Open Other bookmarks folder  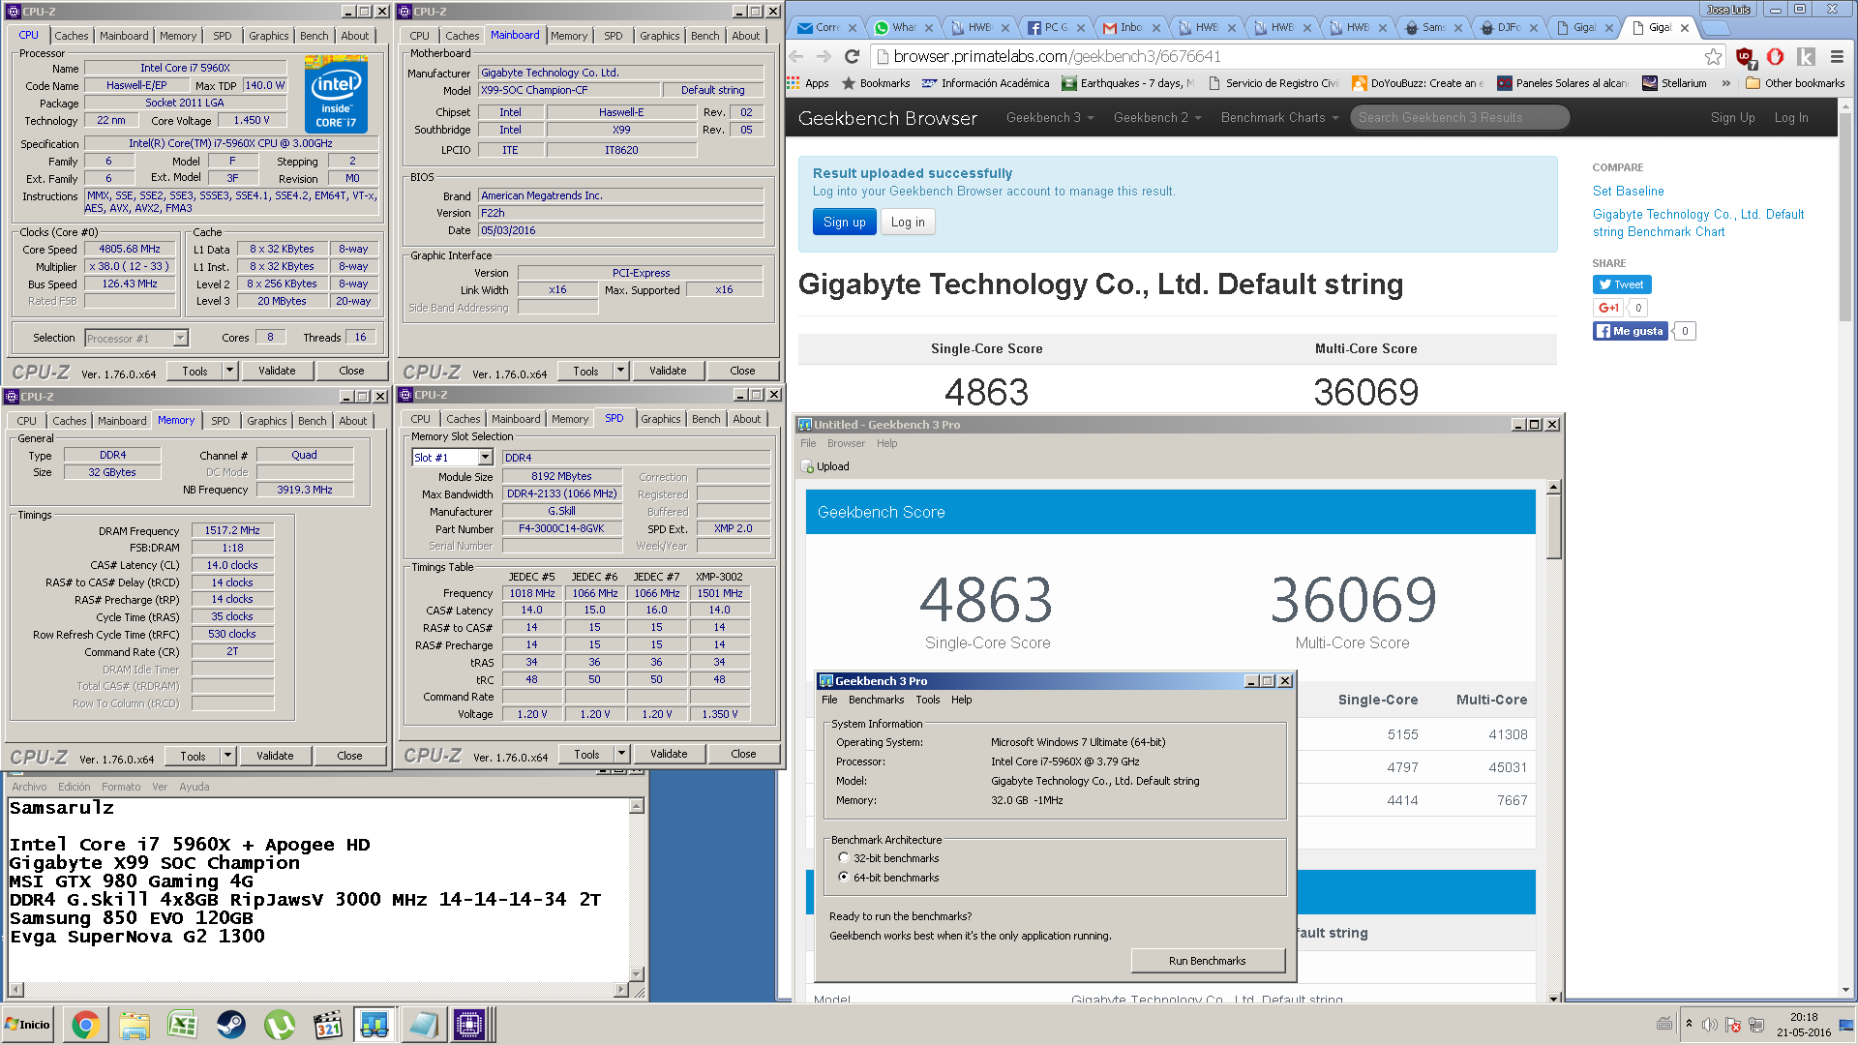pos(1795,83)
